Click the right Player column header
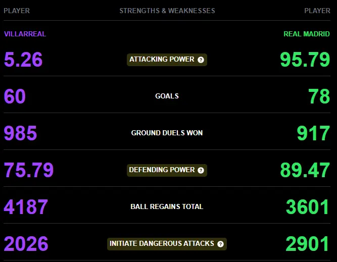This screenshot has width=337, height=262. point(317,11)
